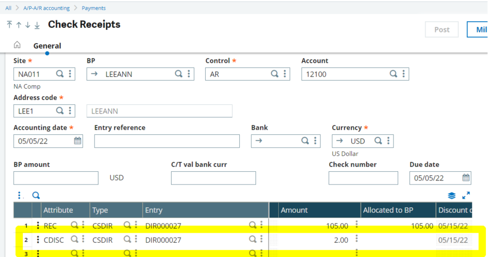Viewport: 488px width, 257px height.
Task: Open Account field actions menu
Action: [x=403, y=74]
